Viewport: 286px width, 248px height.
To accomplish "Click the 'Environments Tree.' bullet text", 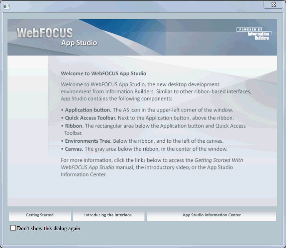I will [x=88, y=141].
